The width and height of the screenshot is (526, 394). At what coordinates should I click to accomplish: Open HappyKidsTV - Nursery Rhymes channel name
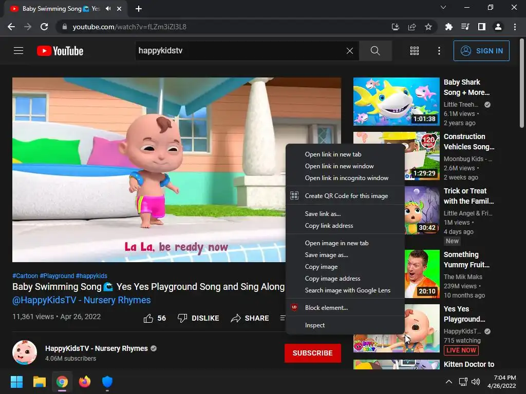tap(96, 348)
